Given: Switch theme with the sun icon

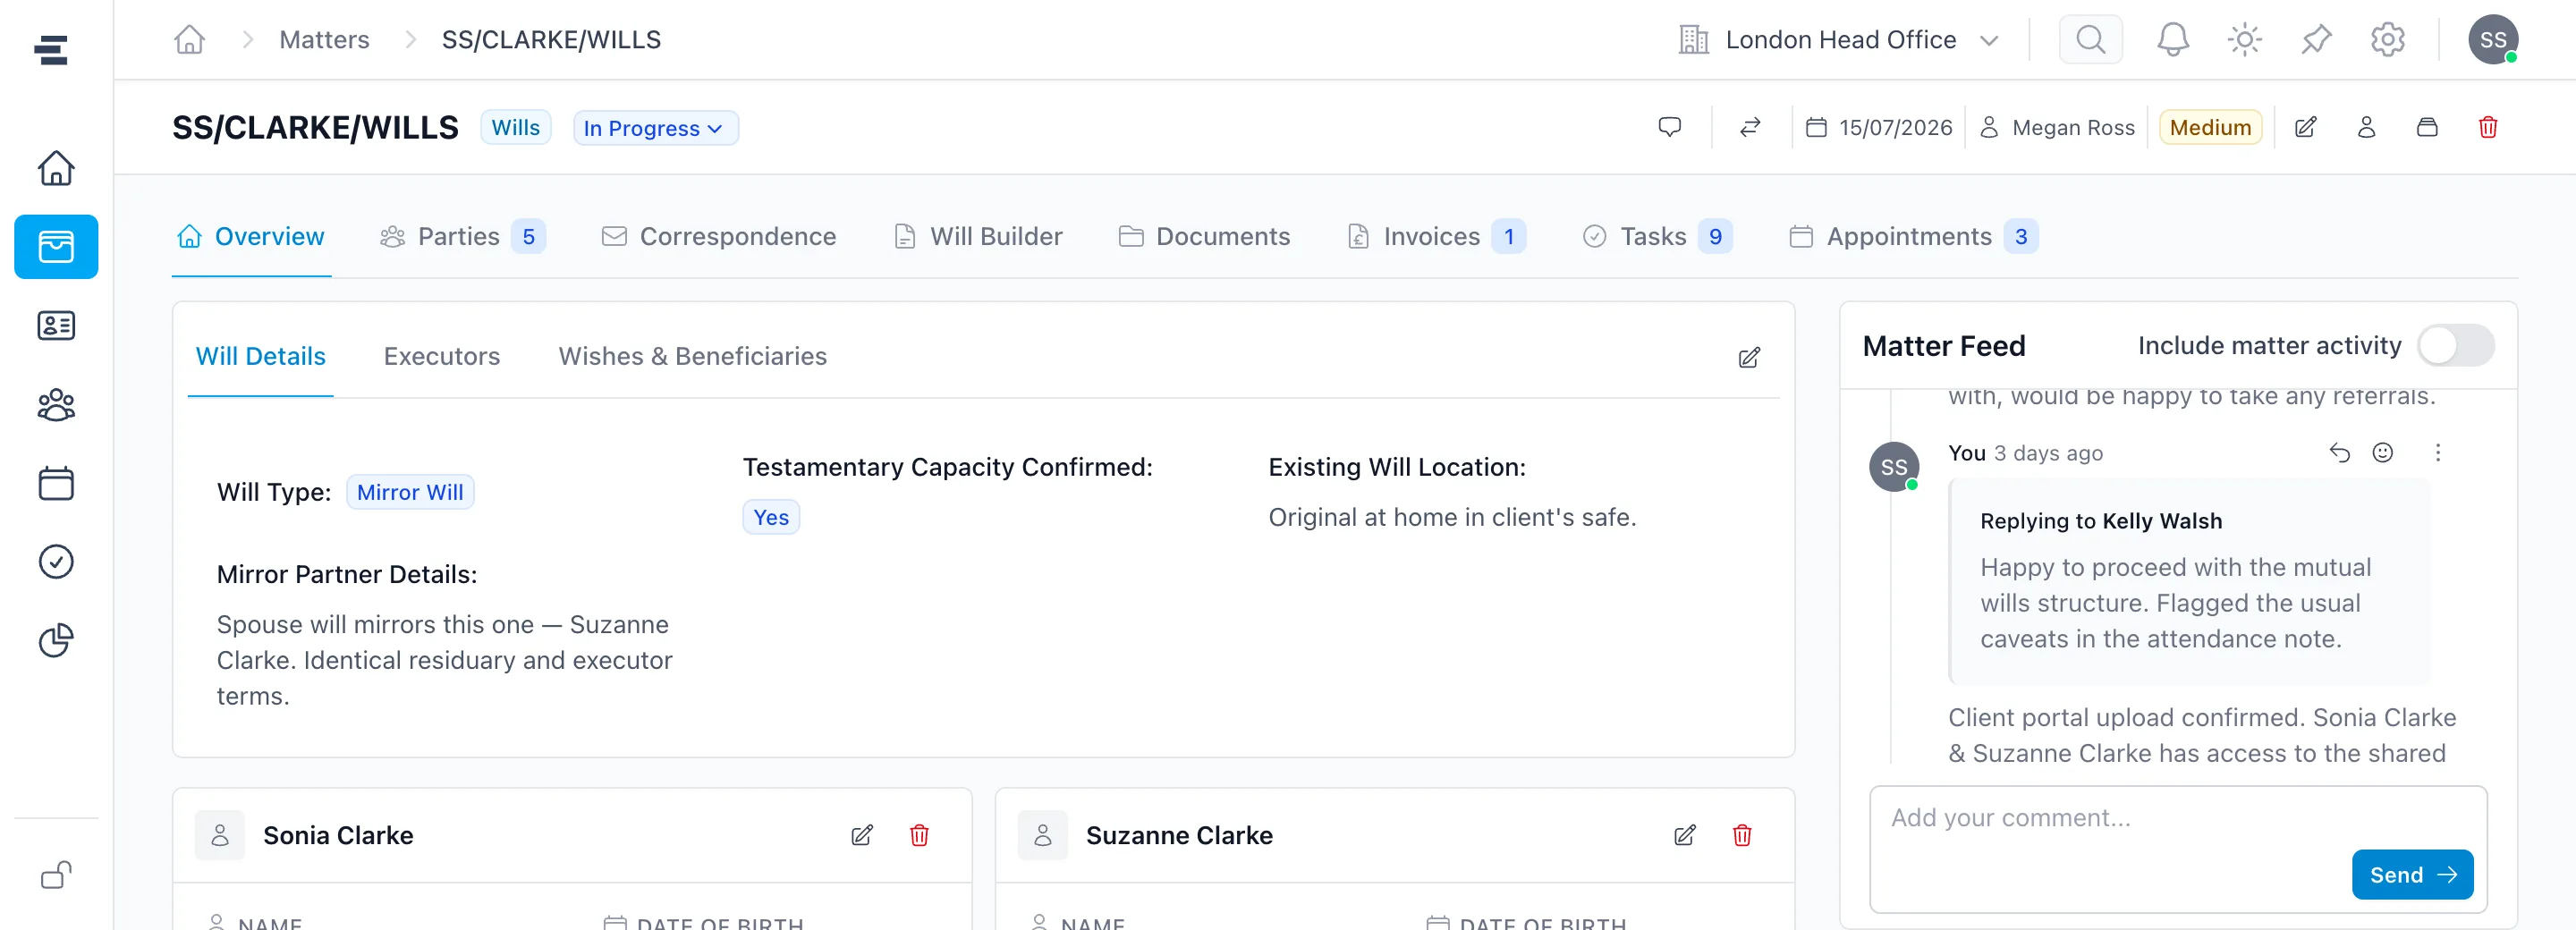Looking at the screenshot, I should pos(2244,40).
